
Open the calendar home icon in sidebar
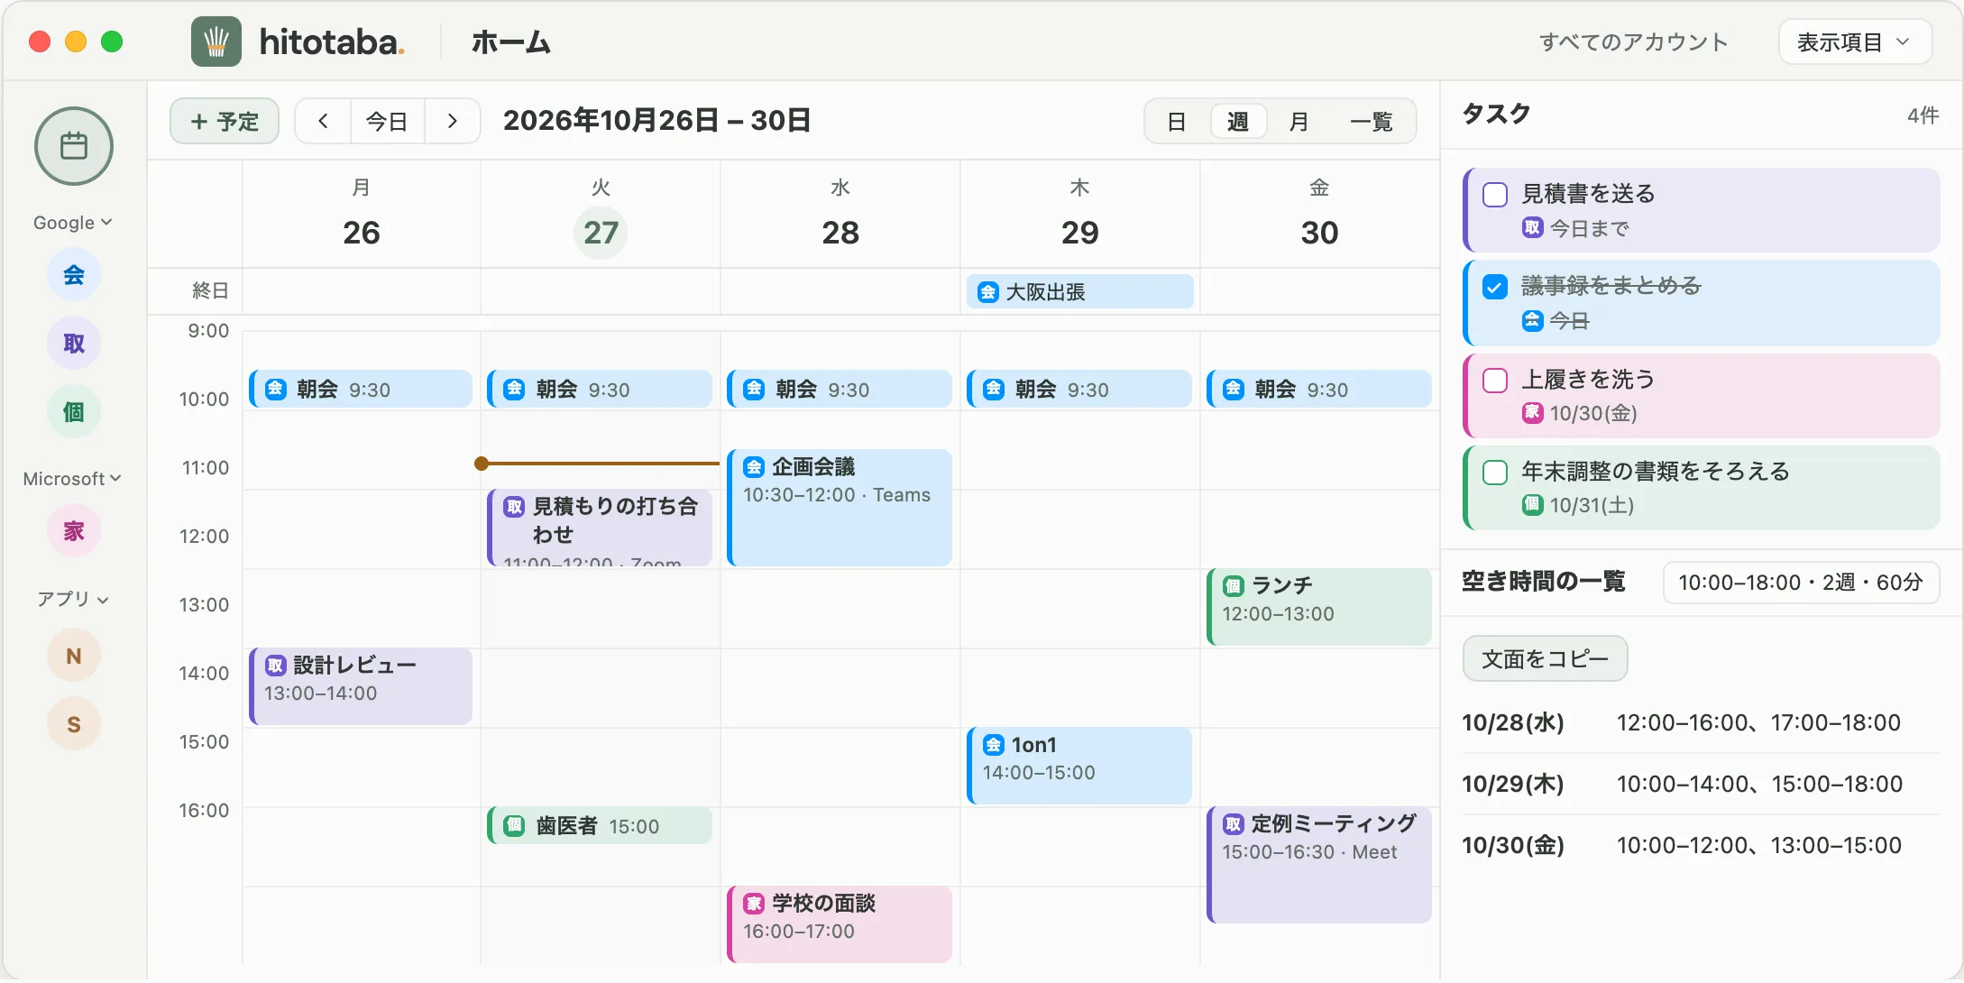click(x=74, y=146)
